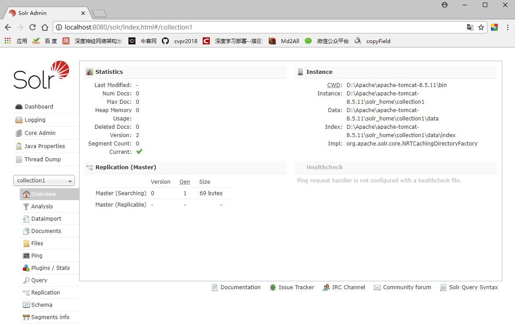
Task: Open the Schema link
Action: [42, 305]
